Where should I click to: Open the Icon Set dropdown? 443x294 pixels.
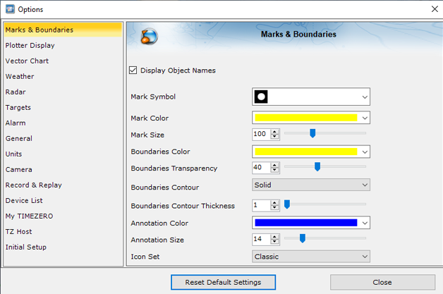pyautogui.click(x=311, y=257)
